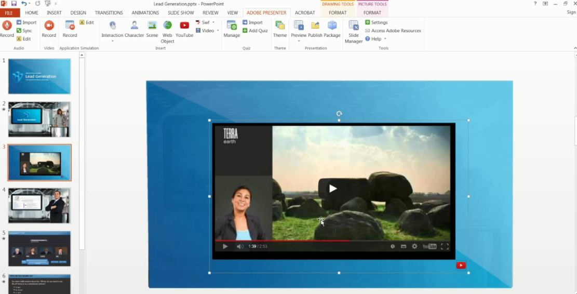The width and height of the screenshot is (577, 294).
Task: Click Access Adobe Resources link
Action: (396, 31)
